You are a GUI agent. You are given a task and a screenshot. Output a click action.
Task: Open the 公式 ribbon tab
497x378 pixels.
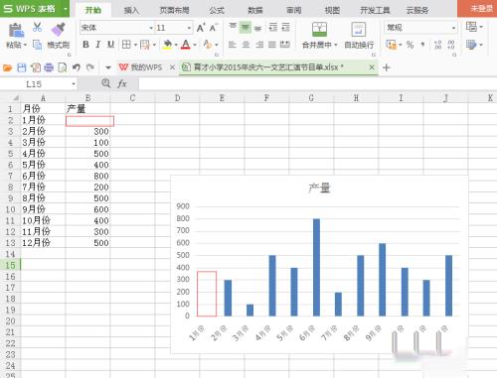[217, 10]
